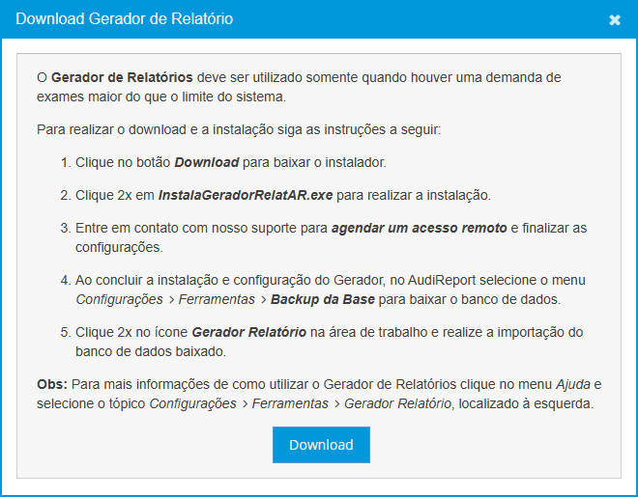Image resolution: width=638 pixels, height=497 pixels.
Task: Click the bold 'Obs:' label
Action: (x=52, y=384)
